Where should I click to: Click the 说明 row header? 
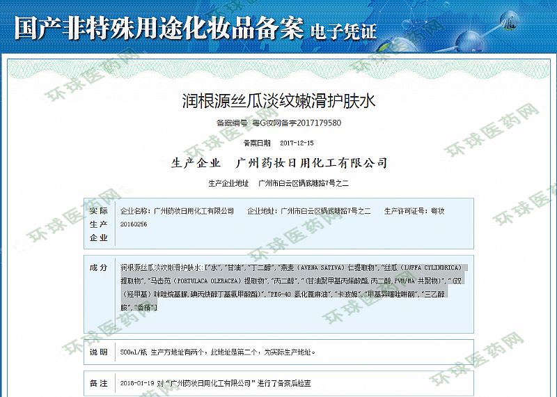(x=99, y=352)
